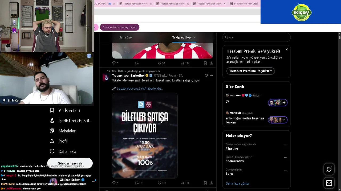
Task: Like the post with 35 likes
Action: click(160, 63)
